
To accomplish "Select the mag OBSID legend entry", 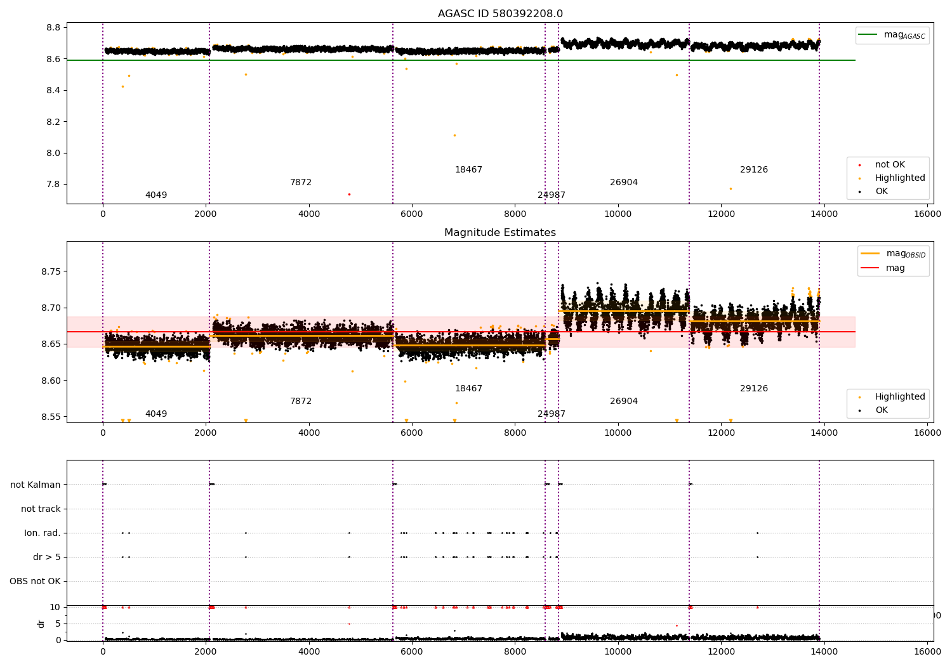I will click(894, 254).
